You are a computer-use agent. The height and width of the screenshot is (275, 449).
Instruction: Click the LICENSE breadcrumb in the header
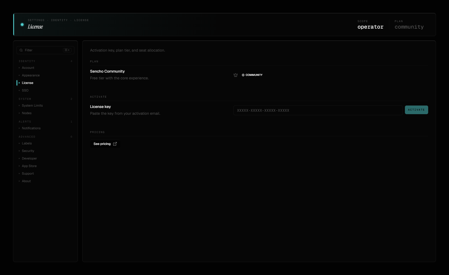point(81,20)
